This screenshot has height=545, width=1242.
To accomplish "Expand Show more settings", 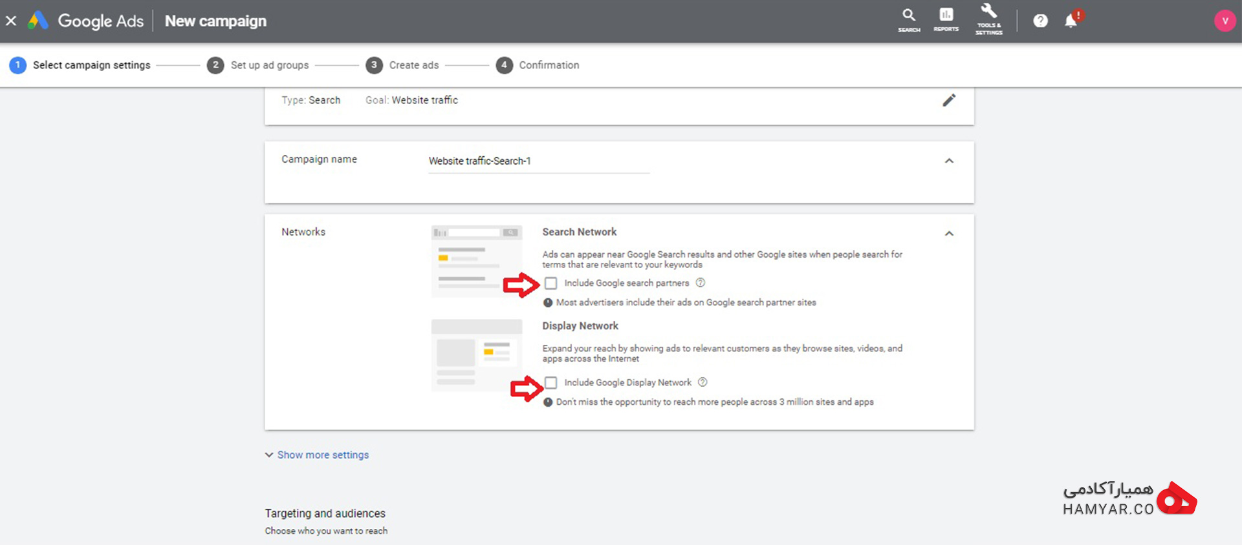I will coord(317,455).
